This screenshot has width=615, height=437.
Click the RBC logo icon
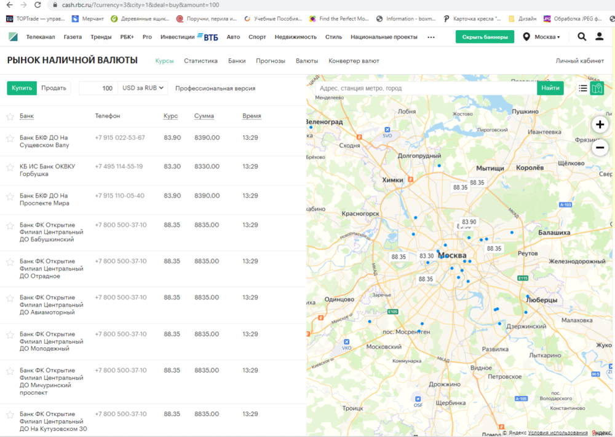point(13,37)
